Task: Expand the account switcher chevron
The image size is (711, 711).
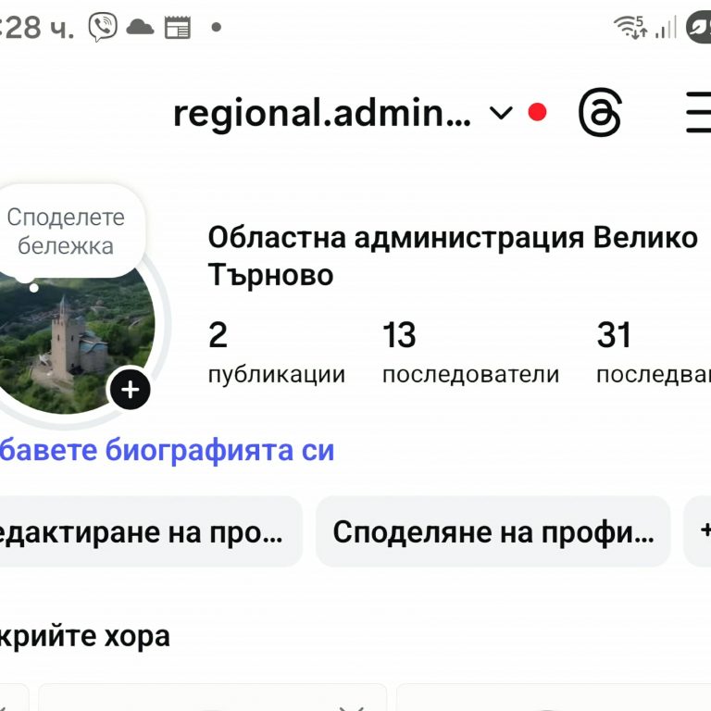Action: pyautogui.click(x=500, y=113)
